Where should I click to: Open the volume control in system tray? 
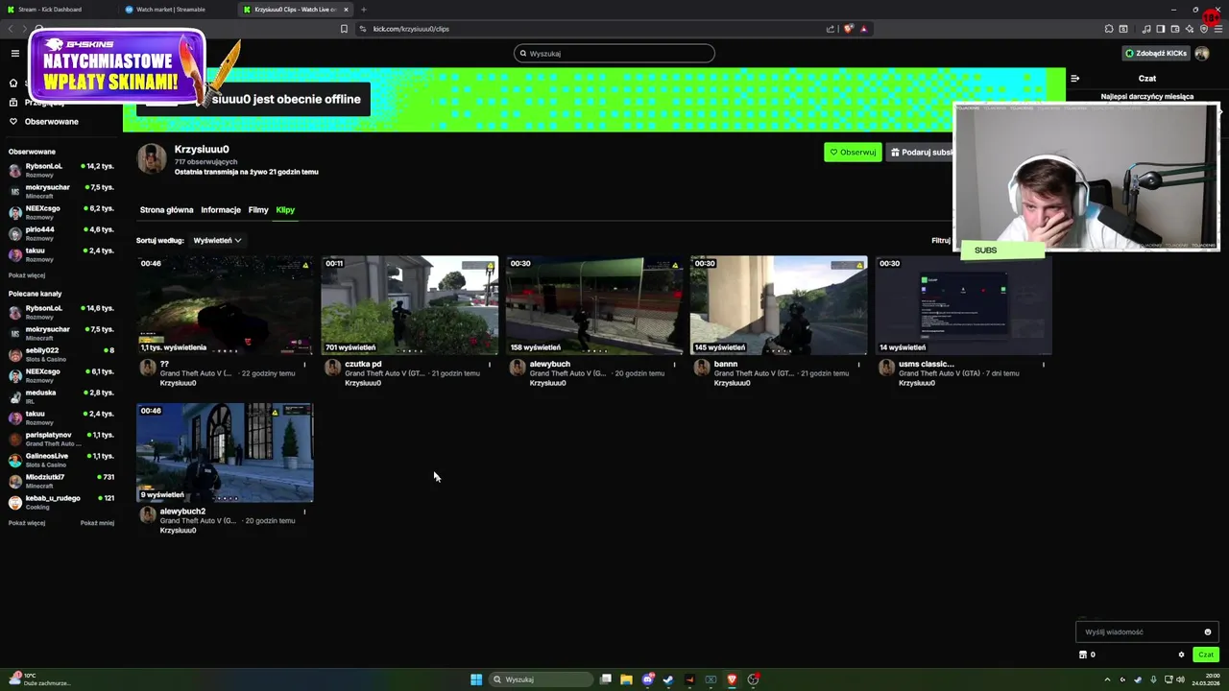tap(1180, 679)
